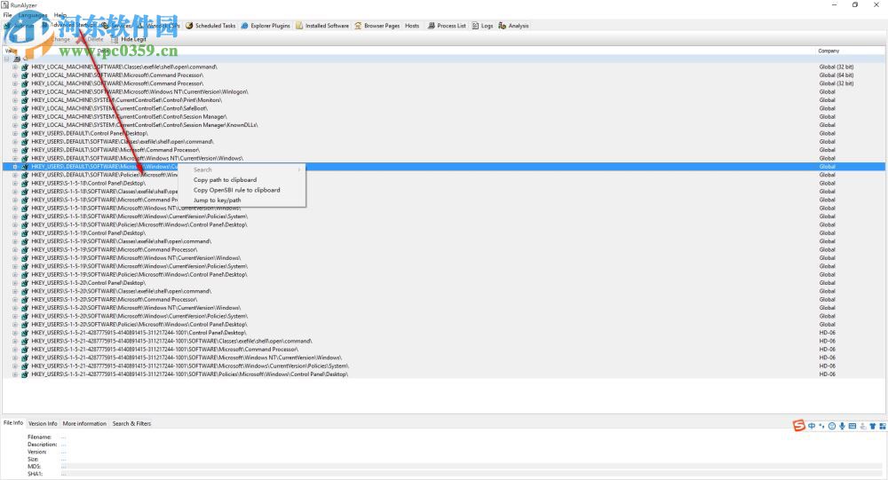
Task: Click the SHA1 value field
Action: coord(472,474)
